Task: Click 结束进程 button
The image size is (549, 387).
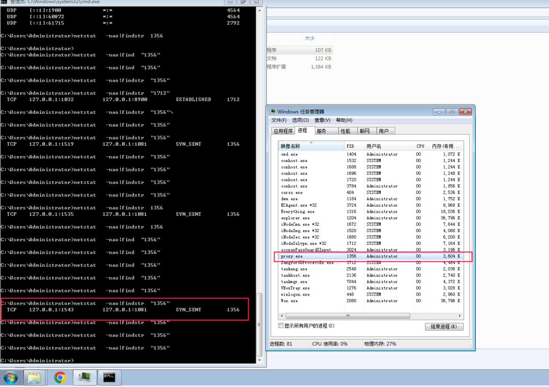Action: (444, 327)
